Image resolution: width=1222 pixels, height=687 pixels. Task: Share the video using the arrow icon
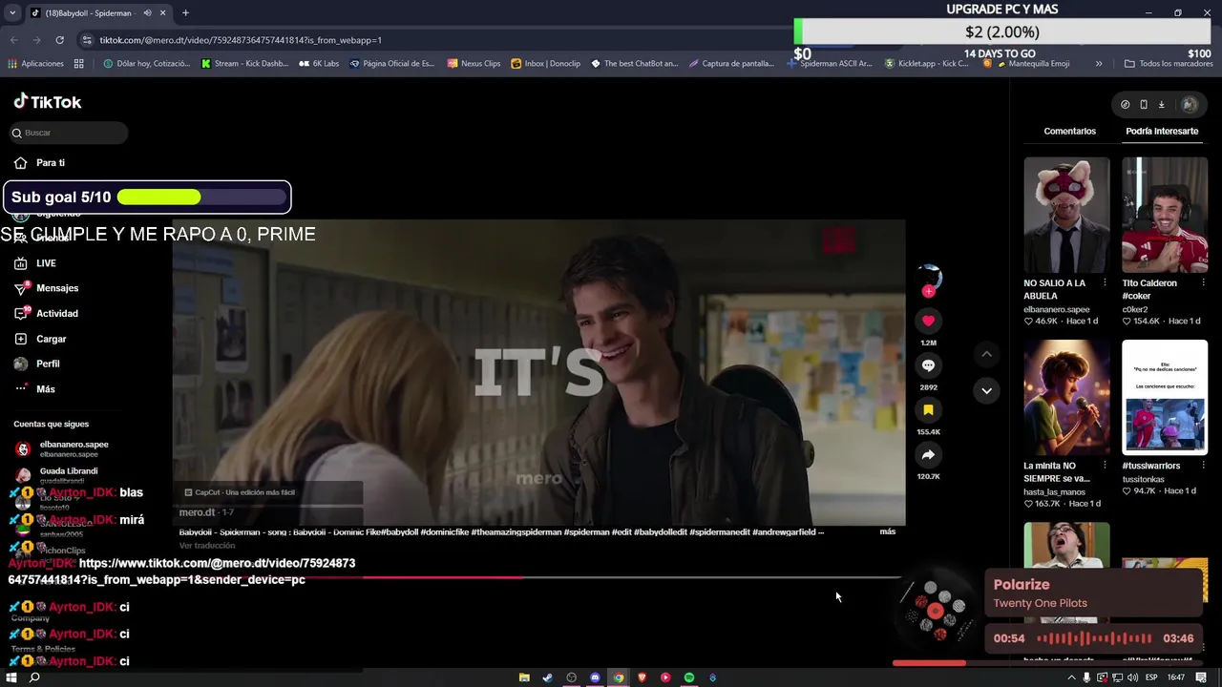(x=928, y=455)
